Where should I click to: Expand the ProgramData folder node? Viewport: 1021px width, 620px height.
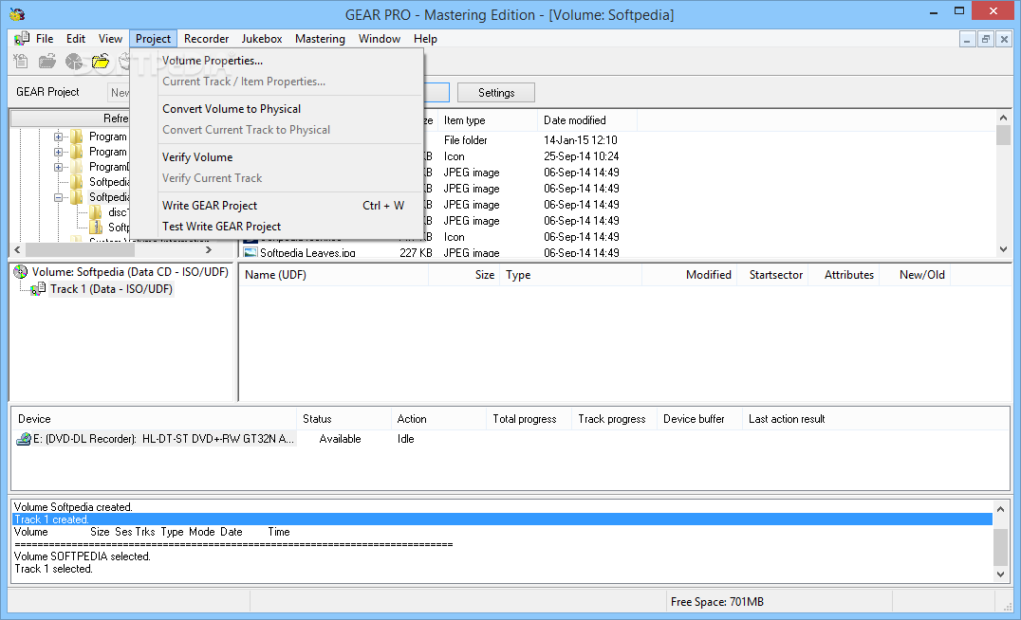pyautogui.click(x=58, y=167)
